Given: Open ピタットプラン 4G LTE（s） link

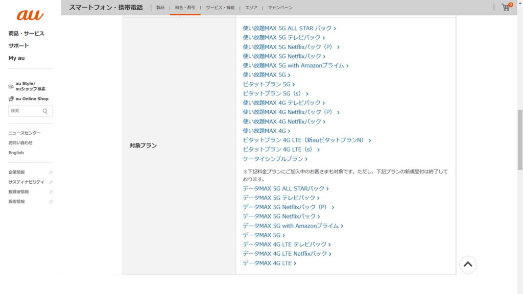Looking at the screenshot, I should (x=281, y=150).
